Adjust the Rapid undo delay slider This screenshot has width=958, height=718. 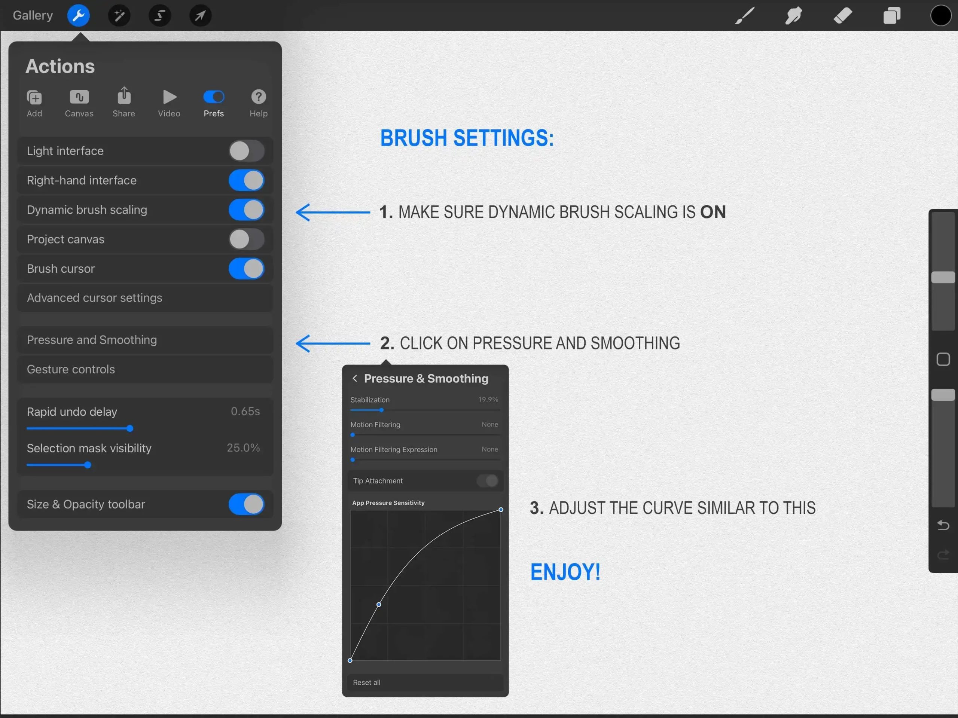point(129,428)
